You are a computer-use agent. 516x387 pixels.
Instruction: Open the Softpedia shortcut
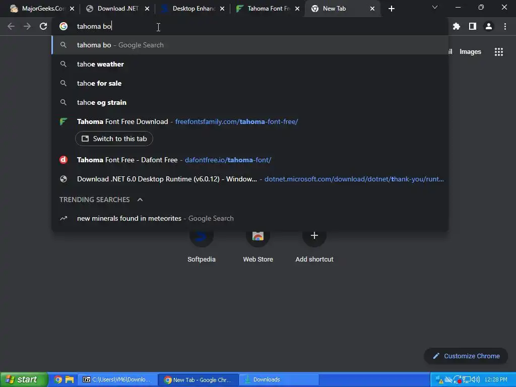tap(202, 247)
